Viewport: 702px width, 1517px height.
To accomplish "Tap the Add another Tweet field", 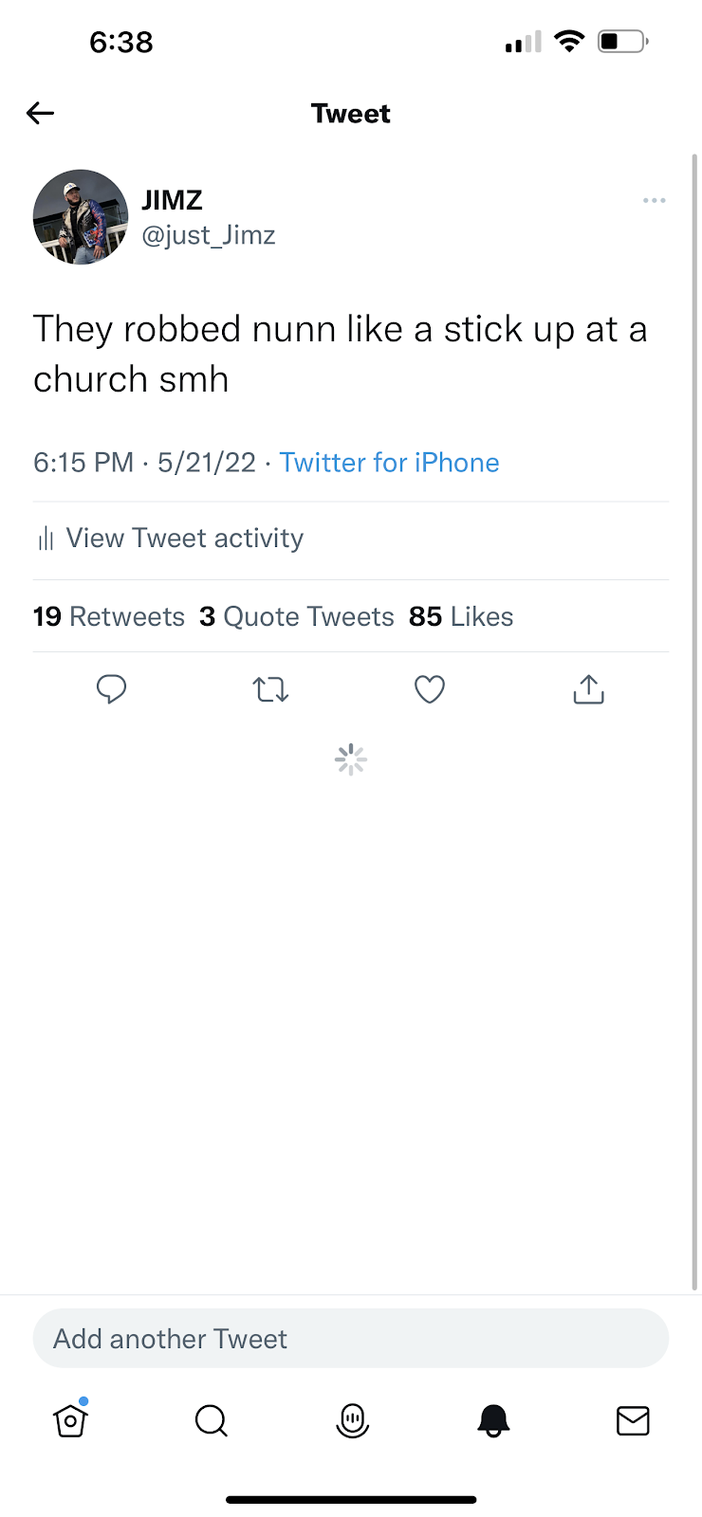I will (351, 1338).
